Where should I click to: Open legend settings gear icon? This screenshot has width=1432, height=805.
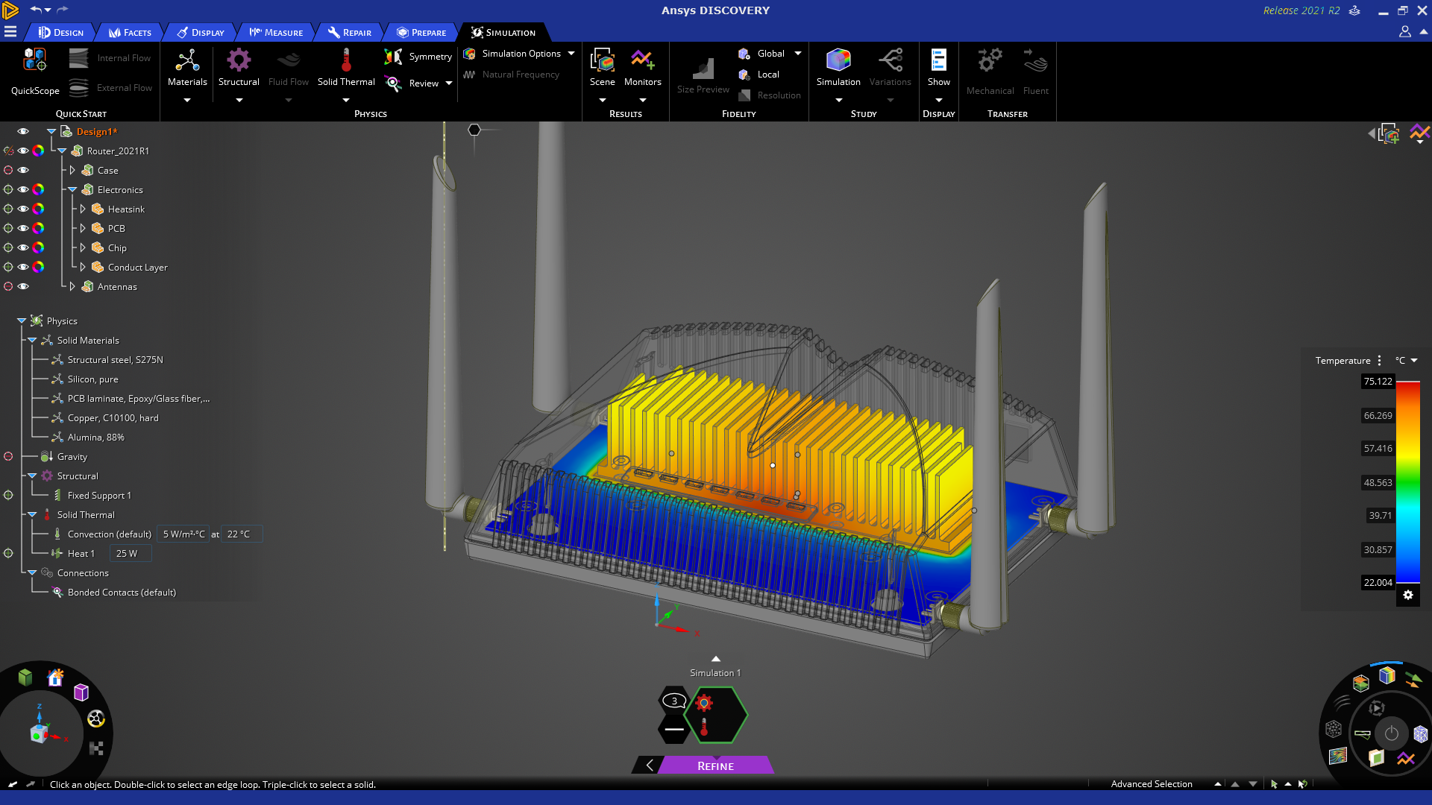click(1408, 595)
